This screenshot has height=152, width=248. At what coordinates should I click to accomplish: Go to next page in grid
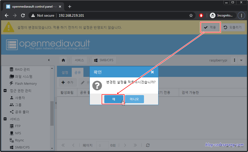click(x=125, y=145)
